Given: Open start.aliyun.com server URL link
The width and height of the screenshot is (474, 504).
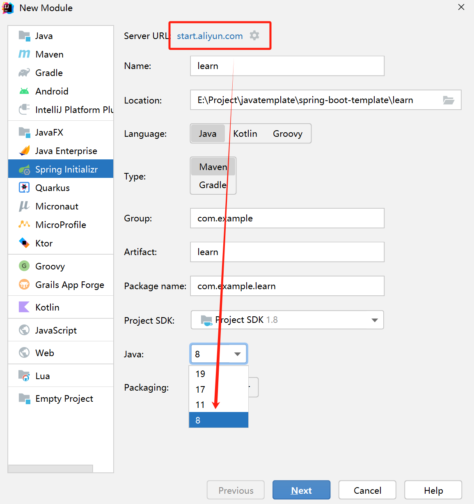Looking at the screenshot, I should (x=210, y=36).
